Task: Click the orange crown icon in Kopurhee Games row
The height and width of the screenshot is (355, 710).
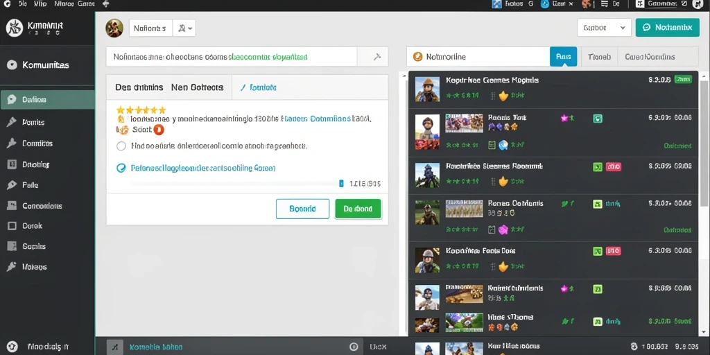Action: coord(503,96)
